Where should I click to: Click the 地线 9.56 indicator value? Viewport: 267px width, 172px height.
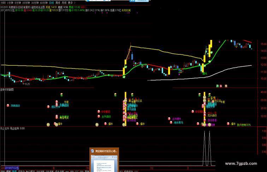(63, 7)
